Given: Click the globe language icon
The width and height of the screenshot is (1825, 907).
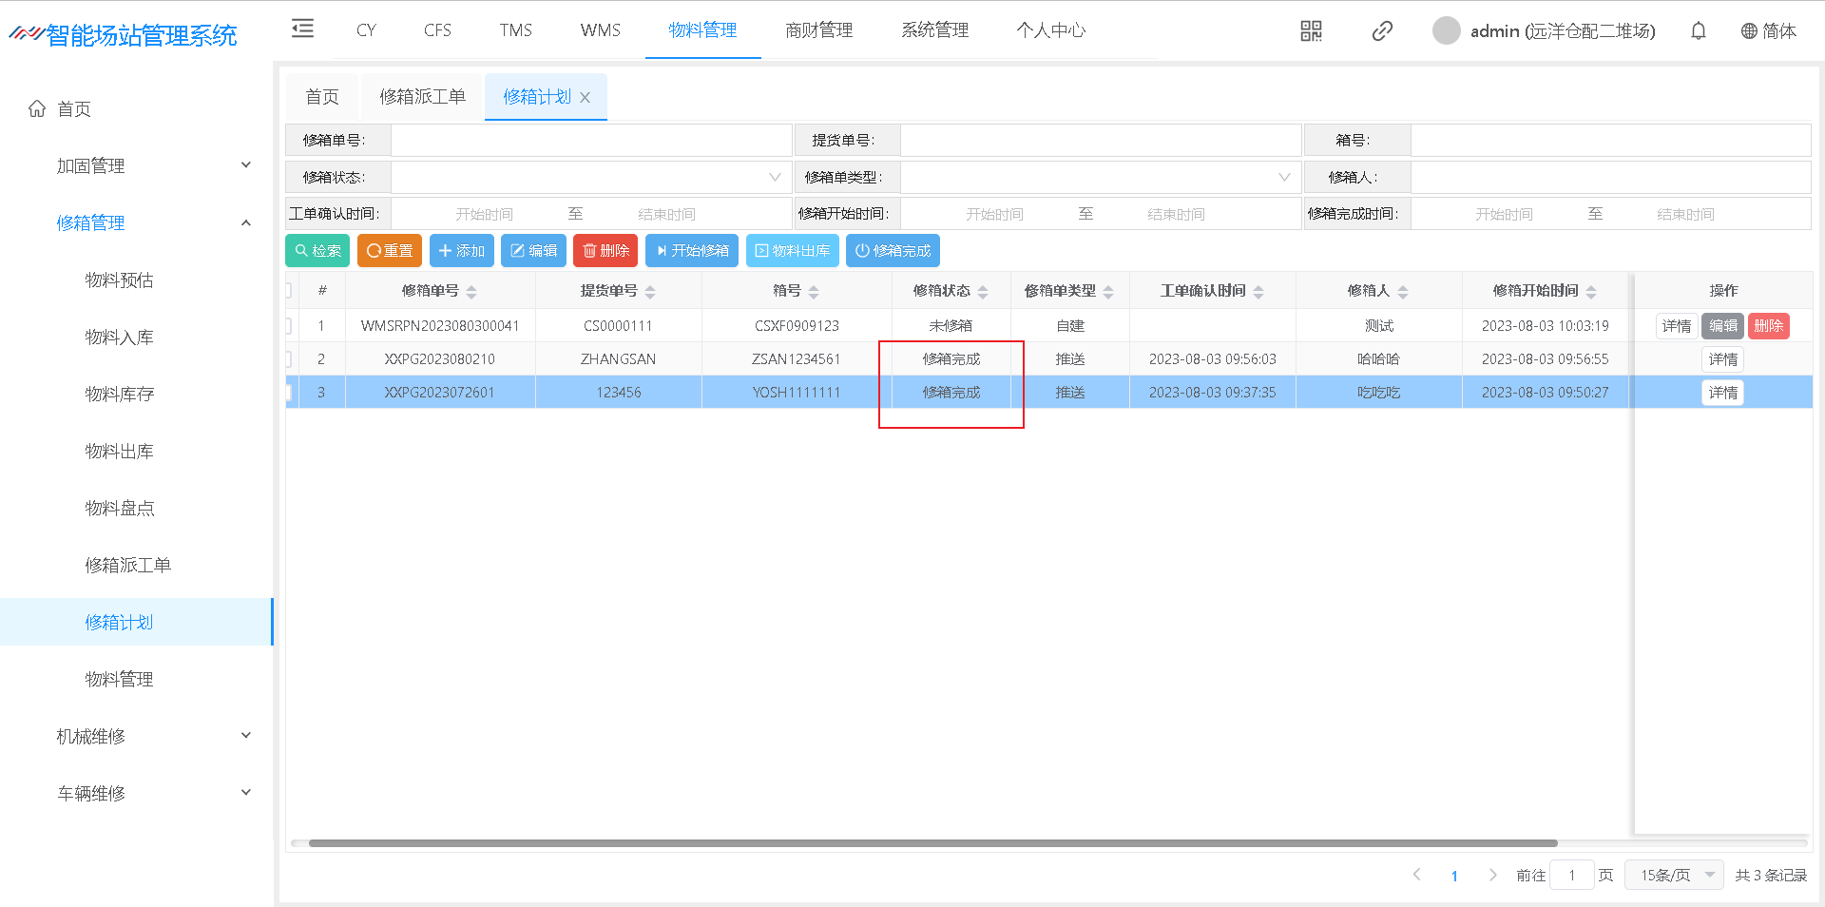Looking at the screenshot, I should 1748,31.
